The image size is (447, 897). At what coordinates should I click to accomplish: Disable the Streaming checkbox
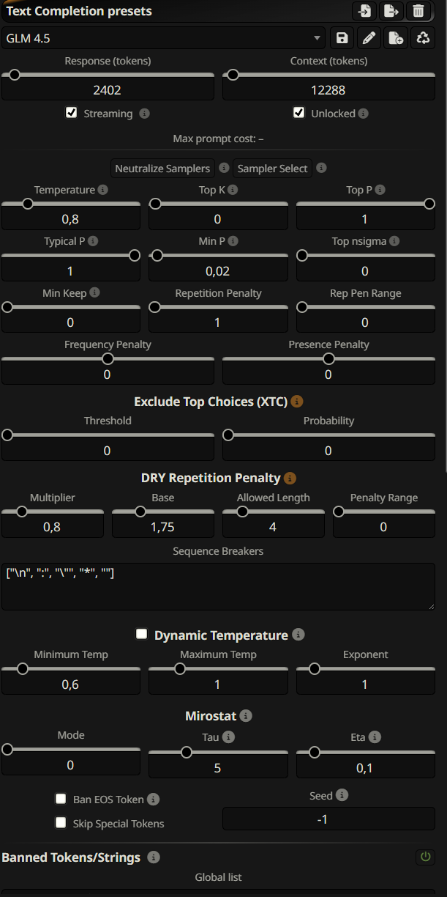[72, 113]
